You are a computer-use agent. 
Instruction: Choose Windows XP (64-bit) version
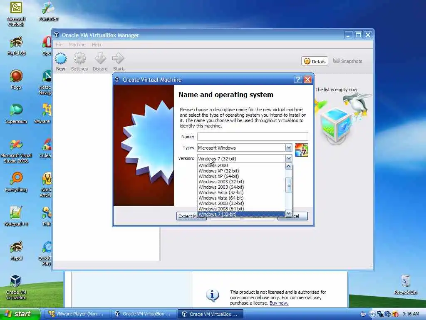pos(241,176)
